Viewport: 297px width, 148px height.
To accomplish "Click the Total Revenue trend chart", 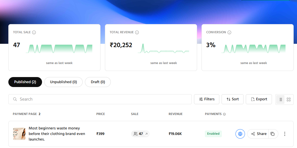I will pyautogui.click(x=163, y=48).
